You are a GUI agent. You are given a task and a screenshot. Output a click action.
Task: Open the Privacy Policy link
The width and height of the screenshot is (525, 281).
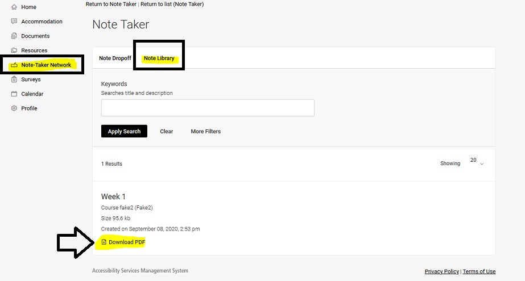tap(441, 271)
